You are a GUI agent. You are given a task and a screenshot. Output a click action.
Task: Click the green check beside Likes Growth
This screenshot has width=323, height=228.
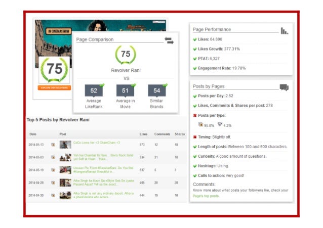pos(195,49)
